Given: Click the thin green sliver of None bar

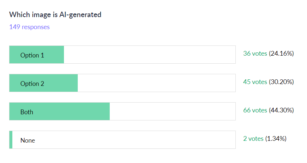Looking at the screenshot, I should (x=11, y=140).
